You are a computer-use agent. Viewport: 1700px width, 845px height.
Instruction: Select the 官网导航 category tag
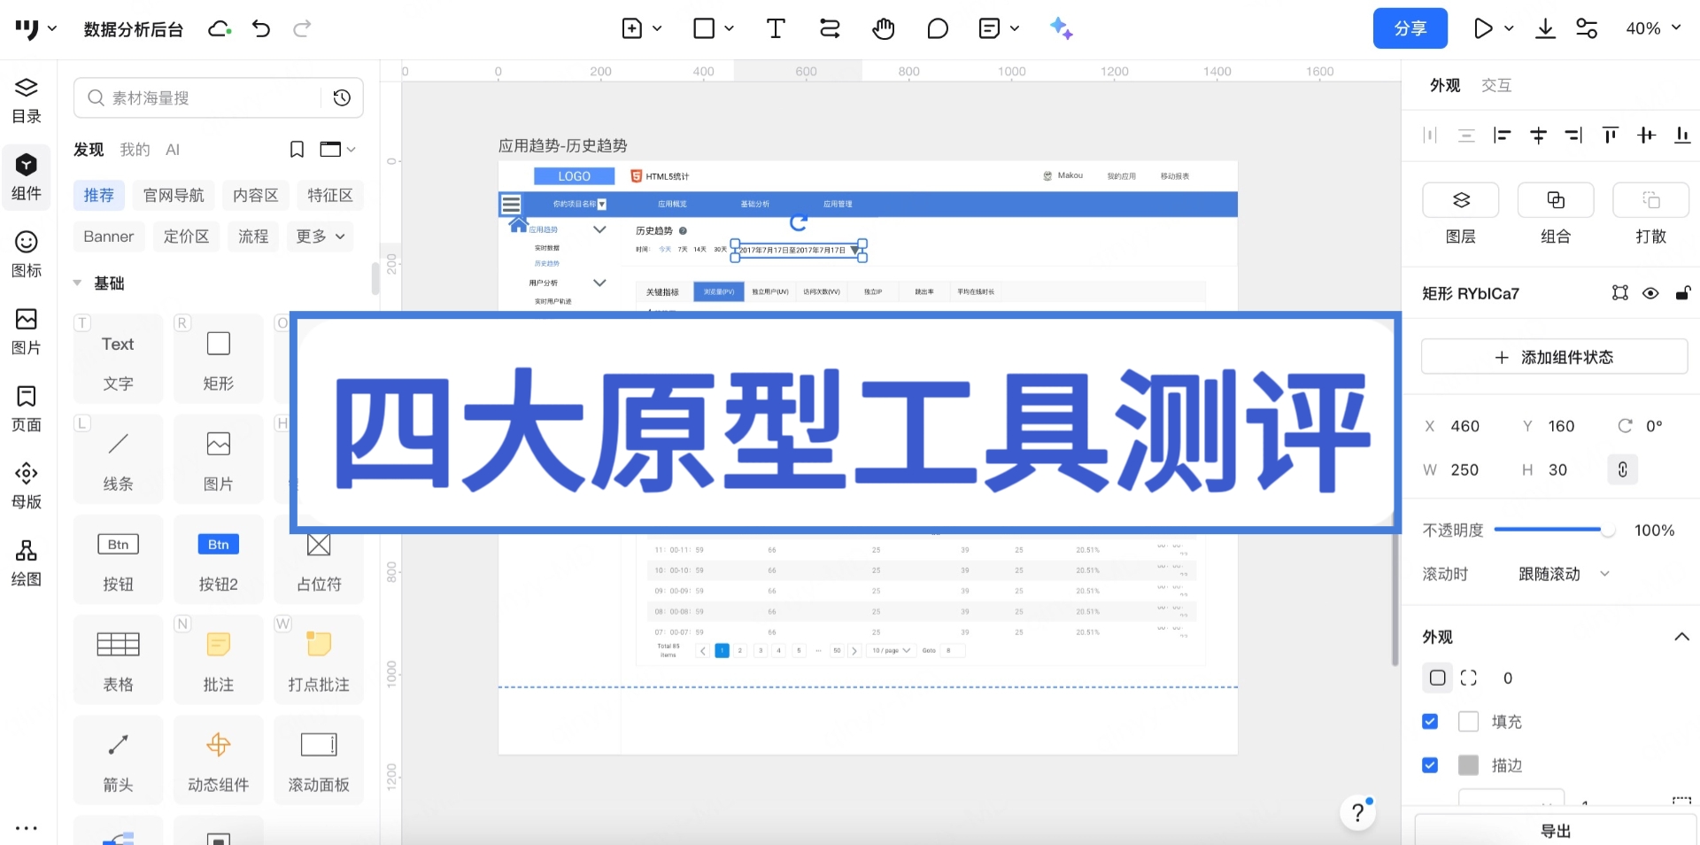(x=174, y=195)
